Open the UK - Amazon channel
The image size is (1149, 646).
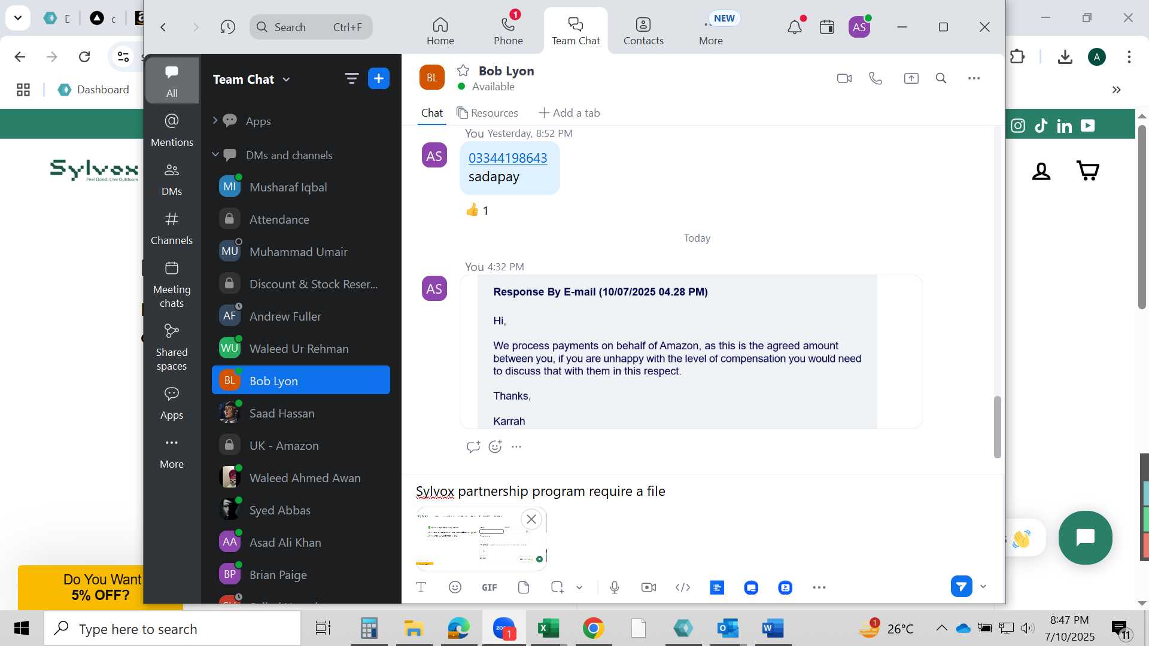(301, 446)
